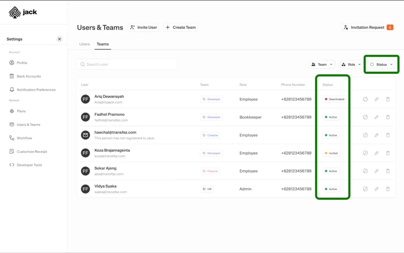
Task: Switch to the Users tab
Action: click(84, 44)
